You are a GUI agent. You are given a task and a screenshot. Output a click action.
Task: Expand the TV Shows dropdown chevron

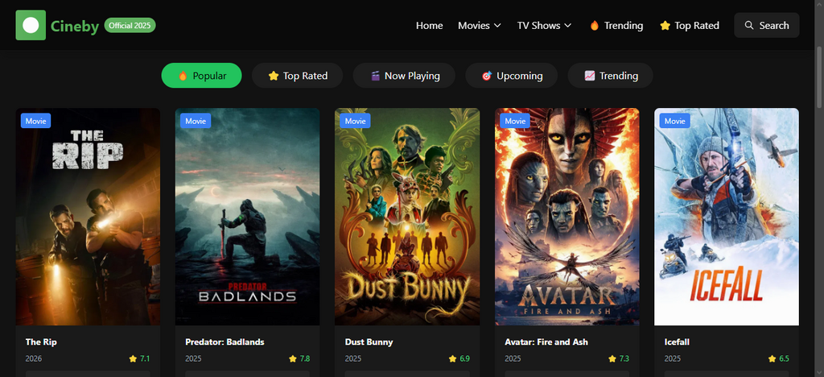coord(567,25)
